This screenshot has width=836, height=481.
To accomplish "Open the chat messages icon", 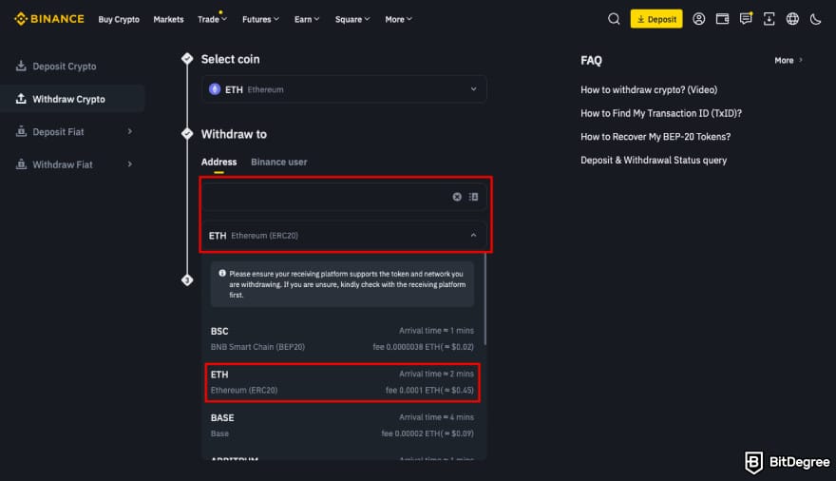I will [x=746, y=19].
